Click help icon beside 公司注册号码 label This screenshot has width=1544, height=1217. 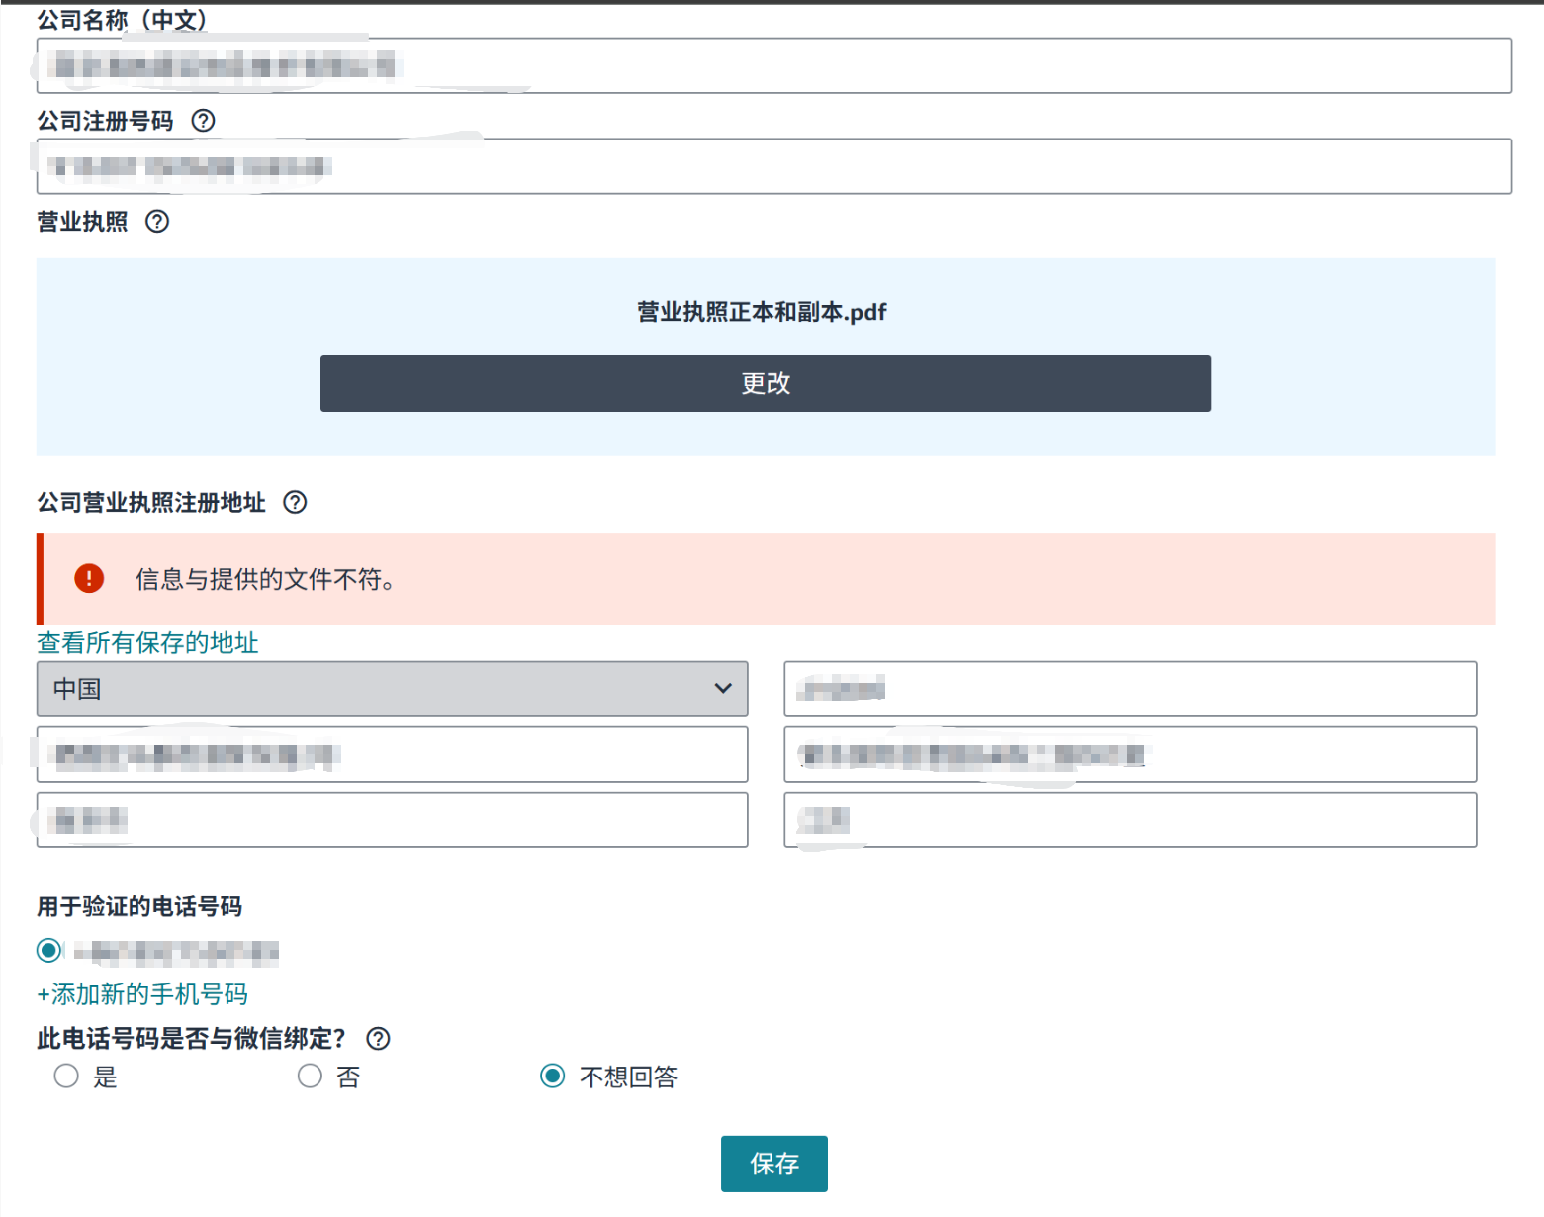click(203, 121)
